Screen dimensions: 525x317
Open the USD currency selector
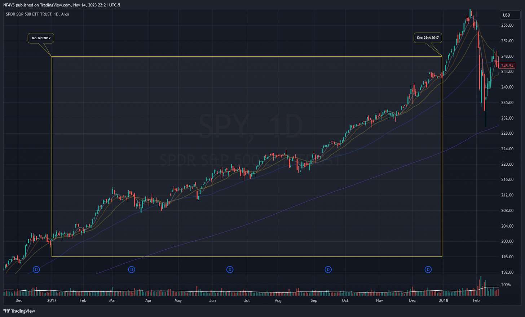coord(510,15)
